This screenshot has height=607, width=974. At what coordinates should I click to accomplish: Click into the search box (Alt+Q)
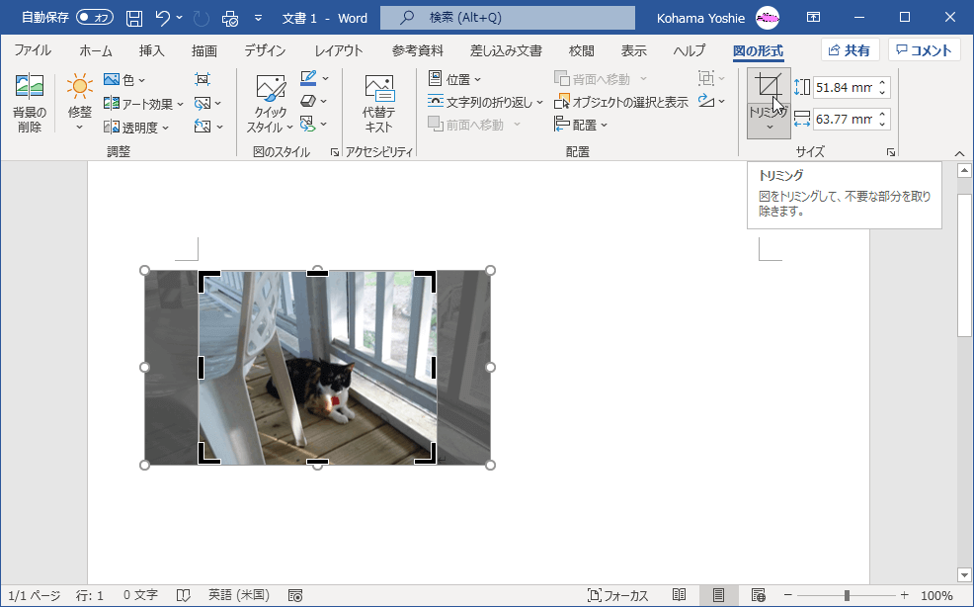508,18
